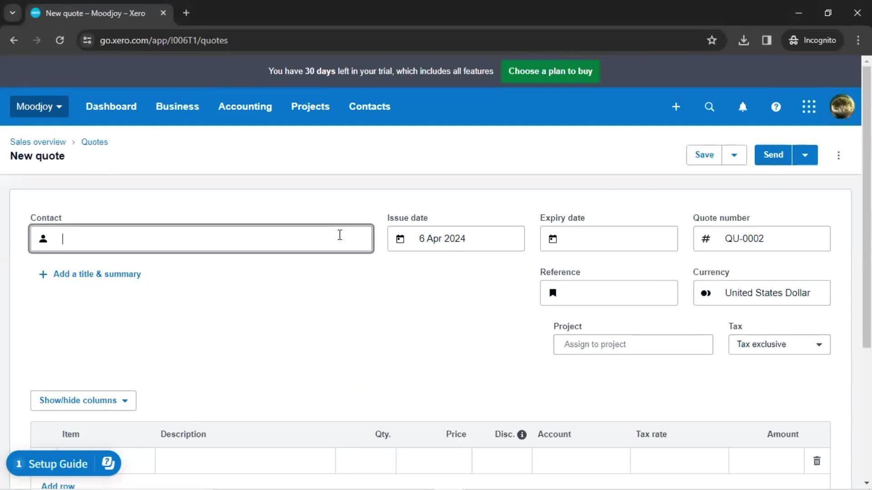Open the Tax exclusive dropdown
Viewport: 872px width, 490px height.
tap(779, 344)
